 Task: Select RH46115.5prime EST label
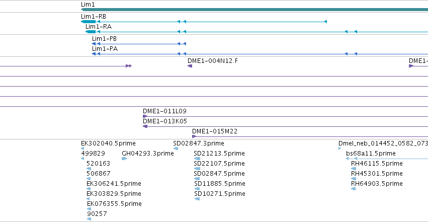coord(377,164)
